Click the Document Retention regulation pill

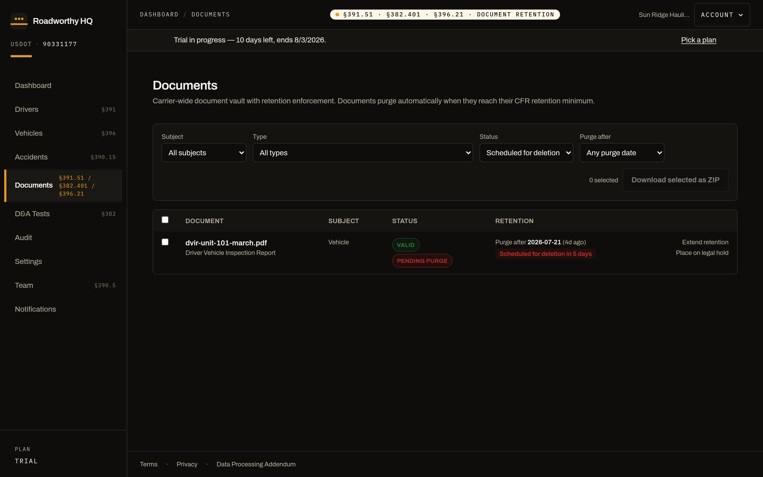click(445, 15)
